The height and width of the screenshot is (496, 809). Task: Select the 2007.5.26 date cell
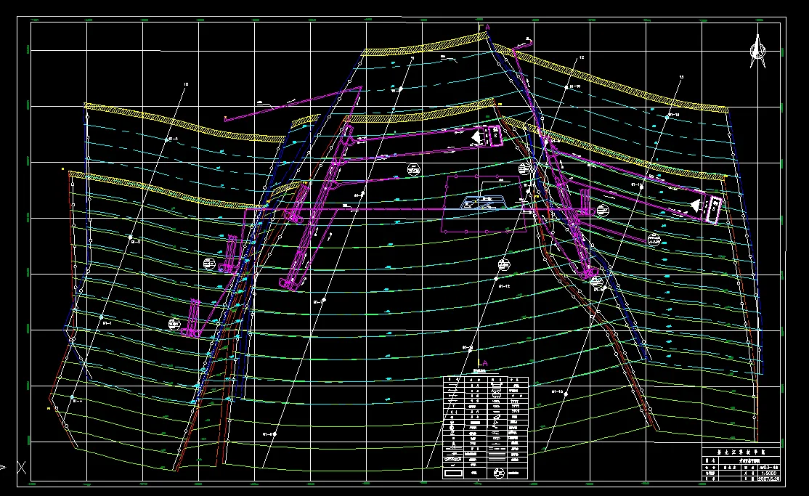(x=768, y=479)
